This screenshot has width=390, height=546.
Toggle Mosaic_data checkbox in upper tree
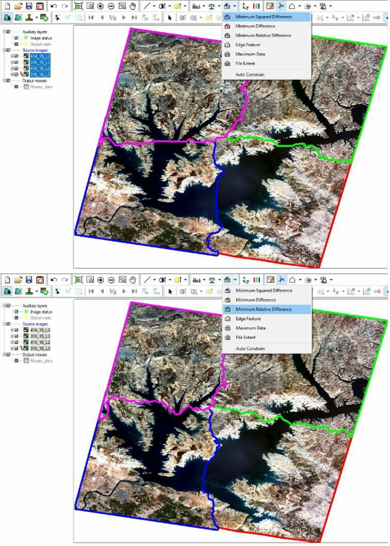[16, 87]
